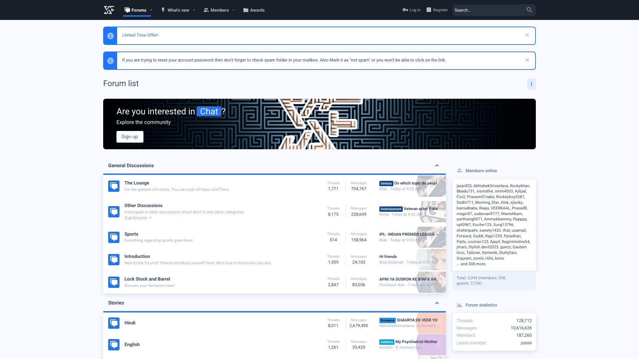The width and height of the screenshot is (639, 359).
Task: Expand Sub-forums under Other Discussions
Action: 138,218
